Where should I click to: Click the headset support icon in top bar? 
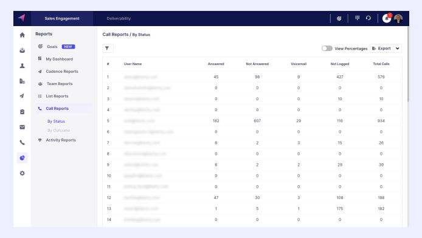(368, 18)
